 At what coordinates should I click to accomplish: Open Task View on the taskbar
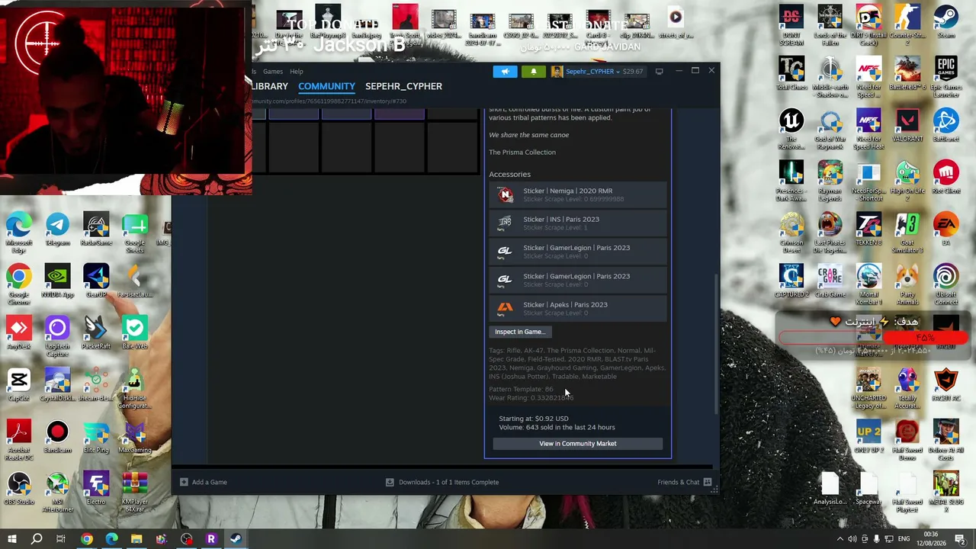pyautogui.click(x=61, y=539)
